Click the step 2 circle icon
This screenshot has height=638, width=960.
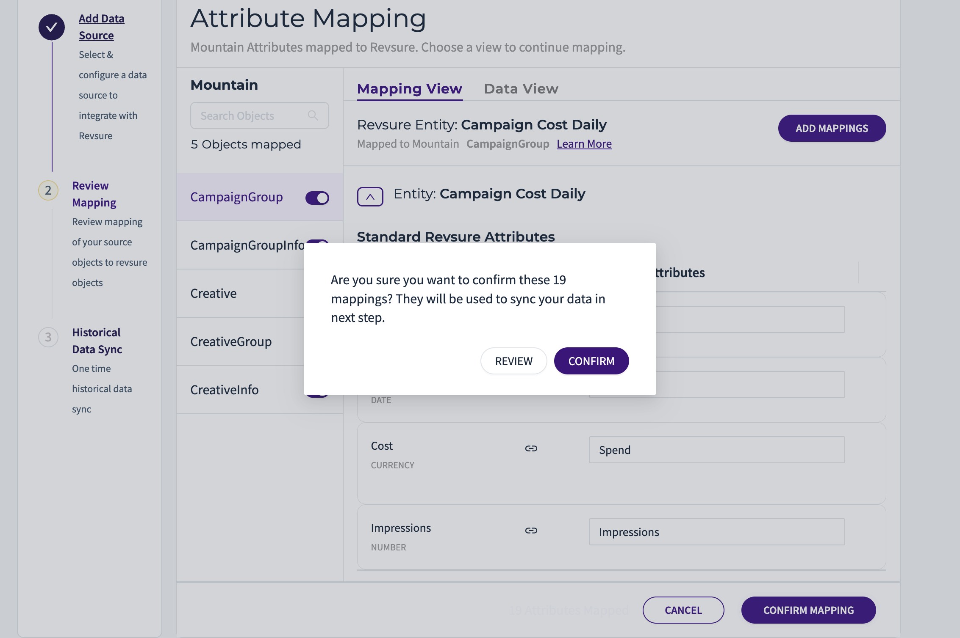[x=48, y=190]
